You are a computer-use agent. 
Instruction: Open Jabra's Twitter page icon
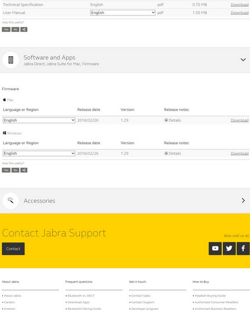tap(229, 248)
